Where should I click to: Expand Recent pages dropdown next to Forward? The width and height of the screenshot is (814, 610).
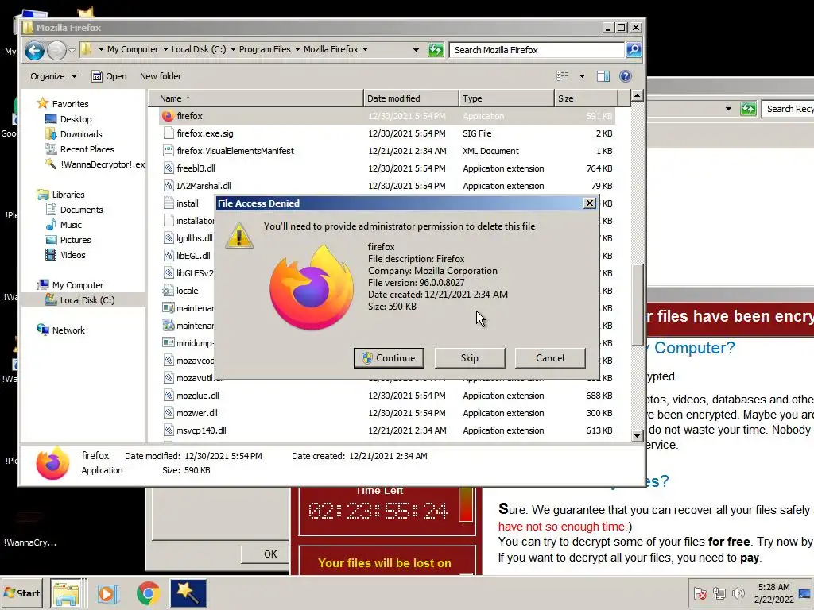pyautogui.click(x=72, y=50)
